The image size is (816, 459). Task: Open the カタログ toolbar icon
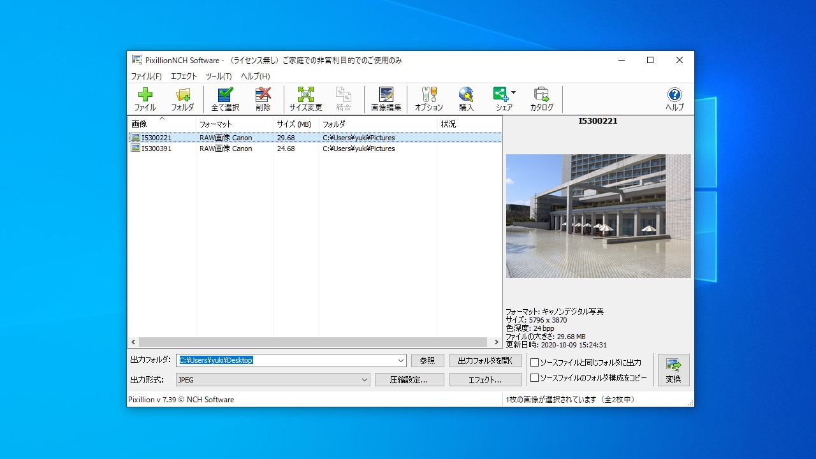coord(542,99)
